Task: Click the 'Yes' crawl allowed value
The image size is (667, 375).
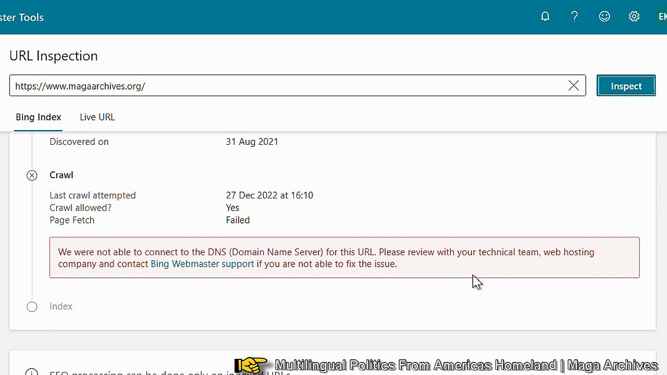Action: coord(232,208)
